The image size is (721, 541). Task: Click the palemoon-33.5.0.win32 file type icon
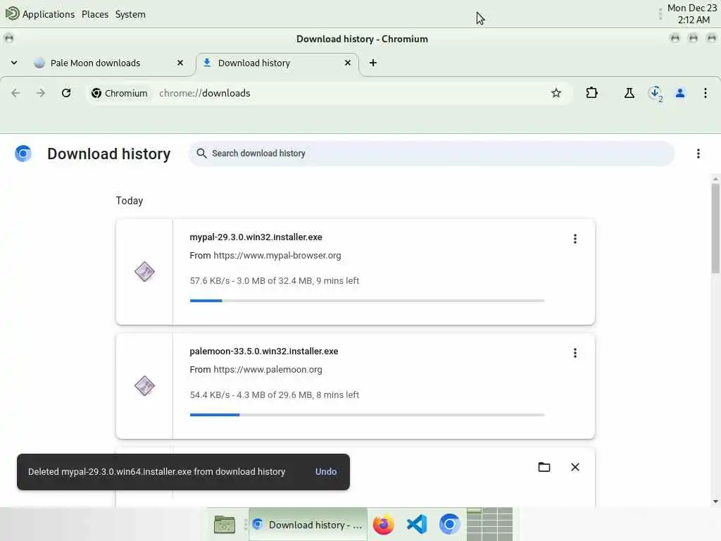pos(144,385)
